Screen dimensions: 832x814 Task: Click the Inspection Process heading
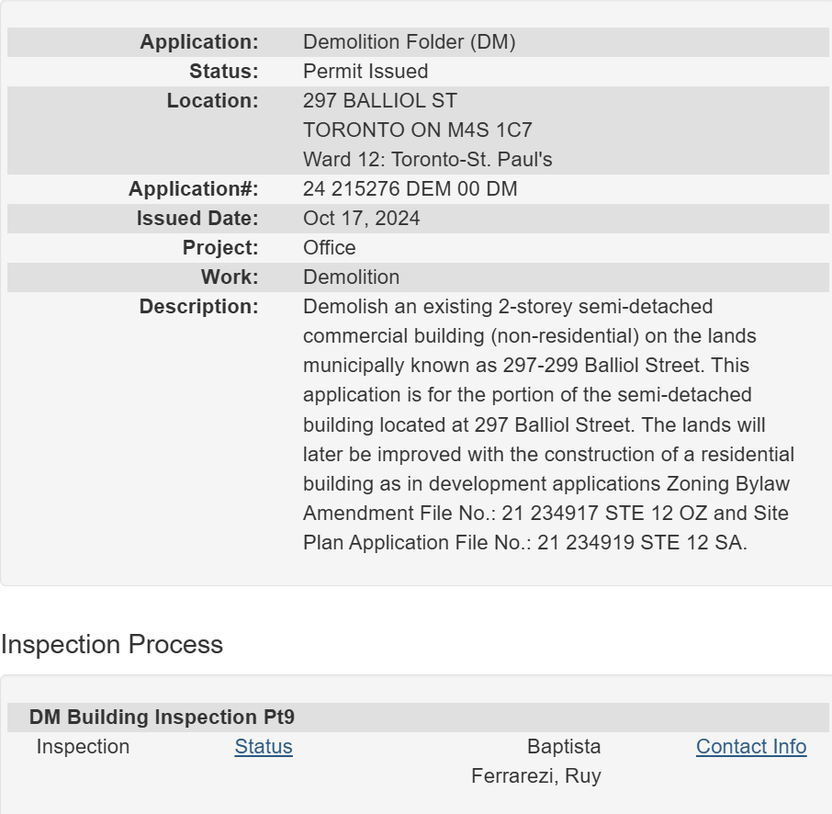pos(112,645)
